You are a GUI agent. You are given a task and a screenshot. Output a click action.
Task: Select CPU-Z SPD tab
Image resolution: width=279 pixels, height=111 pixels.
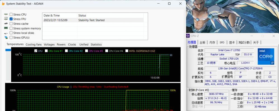[222, 42]
